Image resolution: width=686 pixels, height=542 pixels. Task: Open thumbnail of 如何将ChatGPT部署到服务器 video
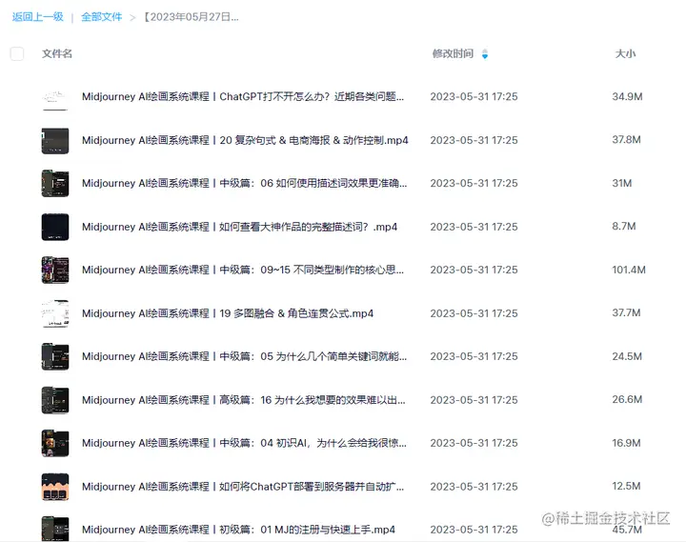click(55, 487)
